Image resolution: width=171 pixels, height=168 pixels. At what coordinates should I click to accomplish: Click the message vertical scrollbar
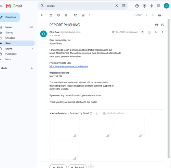(x=169, y=88)
